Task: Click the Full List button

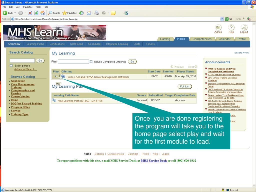Action: point(185,86)
